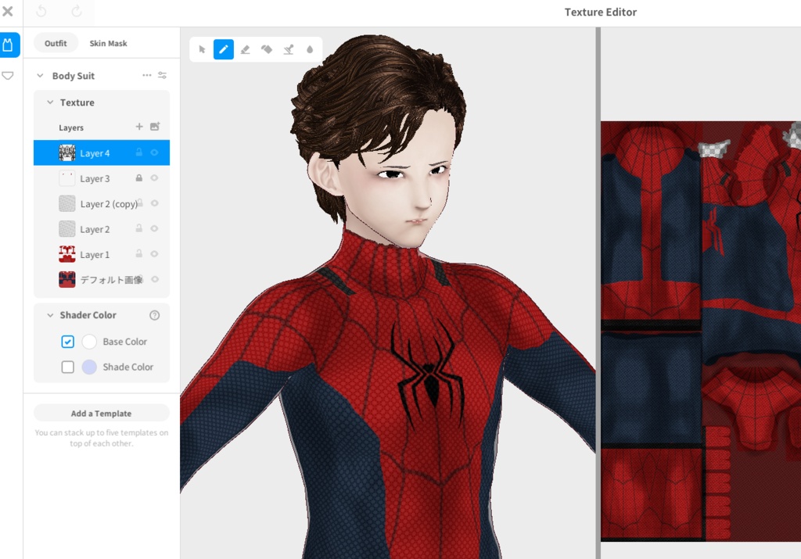Select the underwear sidebar icon
Screen dimensions: 801x559
click(8, 76)
